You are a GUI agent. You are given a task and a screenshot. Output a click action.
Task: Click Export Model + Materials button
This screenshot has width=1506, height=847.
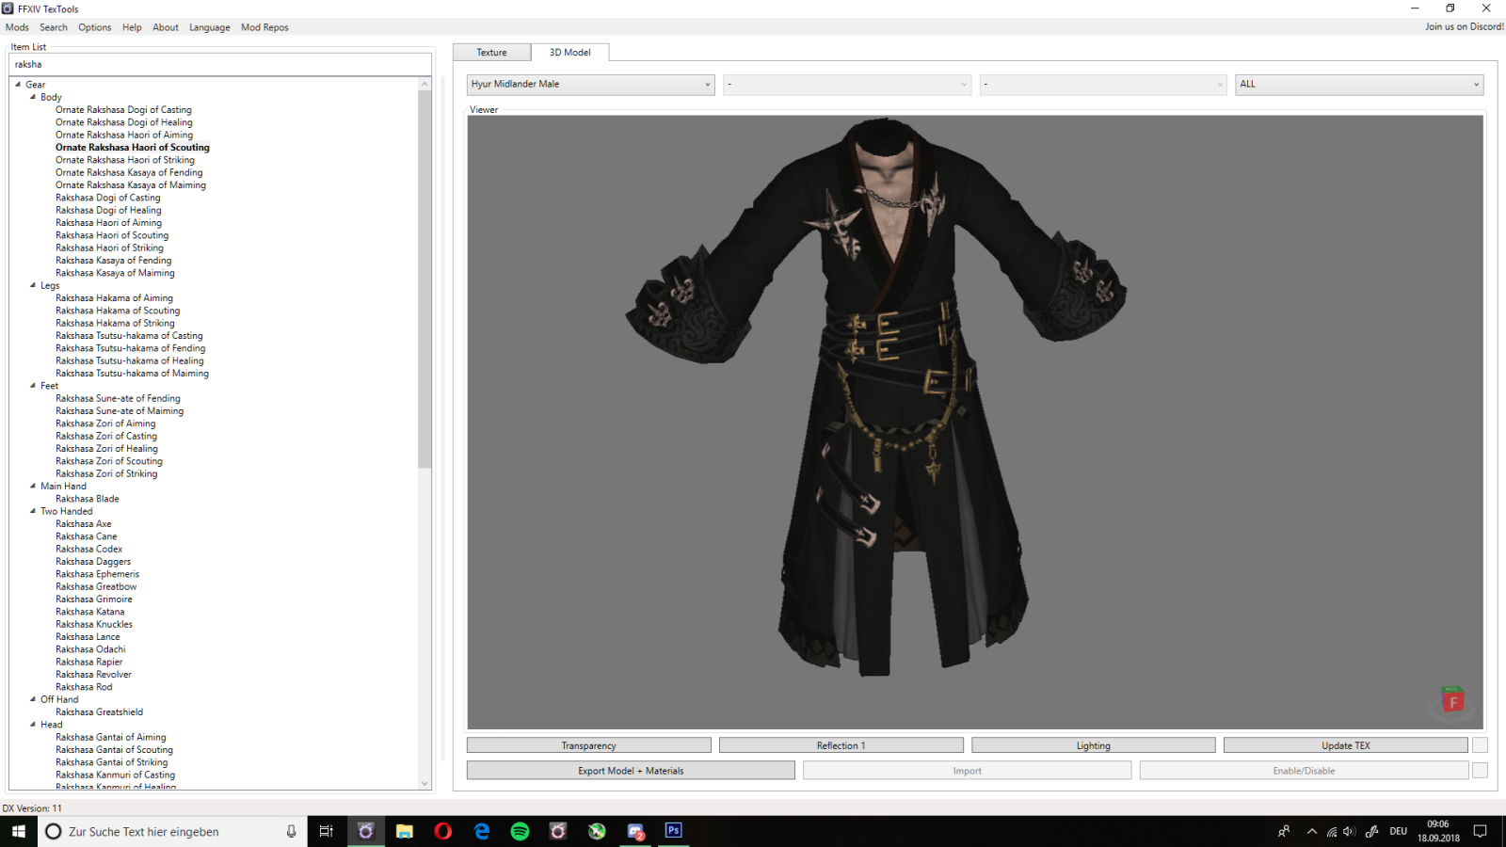tap(631, 771)
